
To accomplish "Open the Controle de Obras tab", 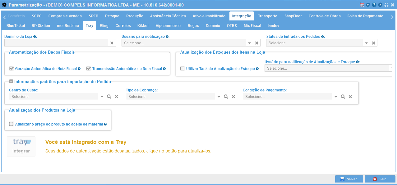I will tap(325, 16).
